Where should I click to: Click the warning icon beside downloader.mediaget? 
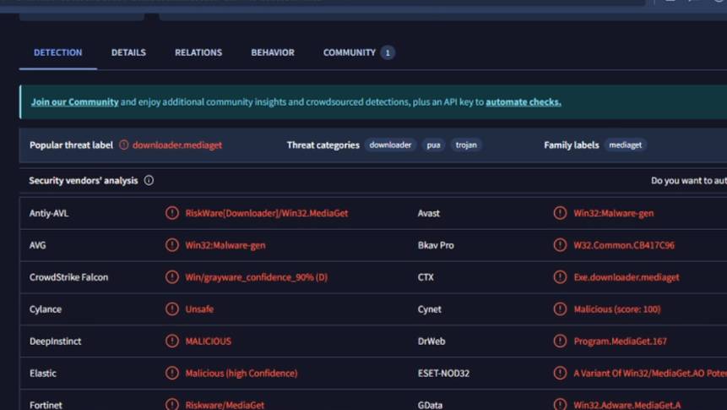pos(124,145)
